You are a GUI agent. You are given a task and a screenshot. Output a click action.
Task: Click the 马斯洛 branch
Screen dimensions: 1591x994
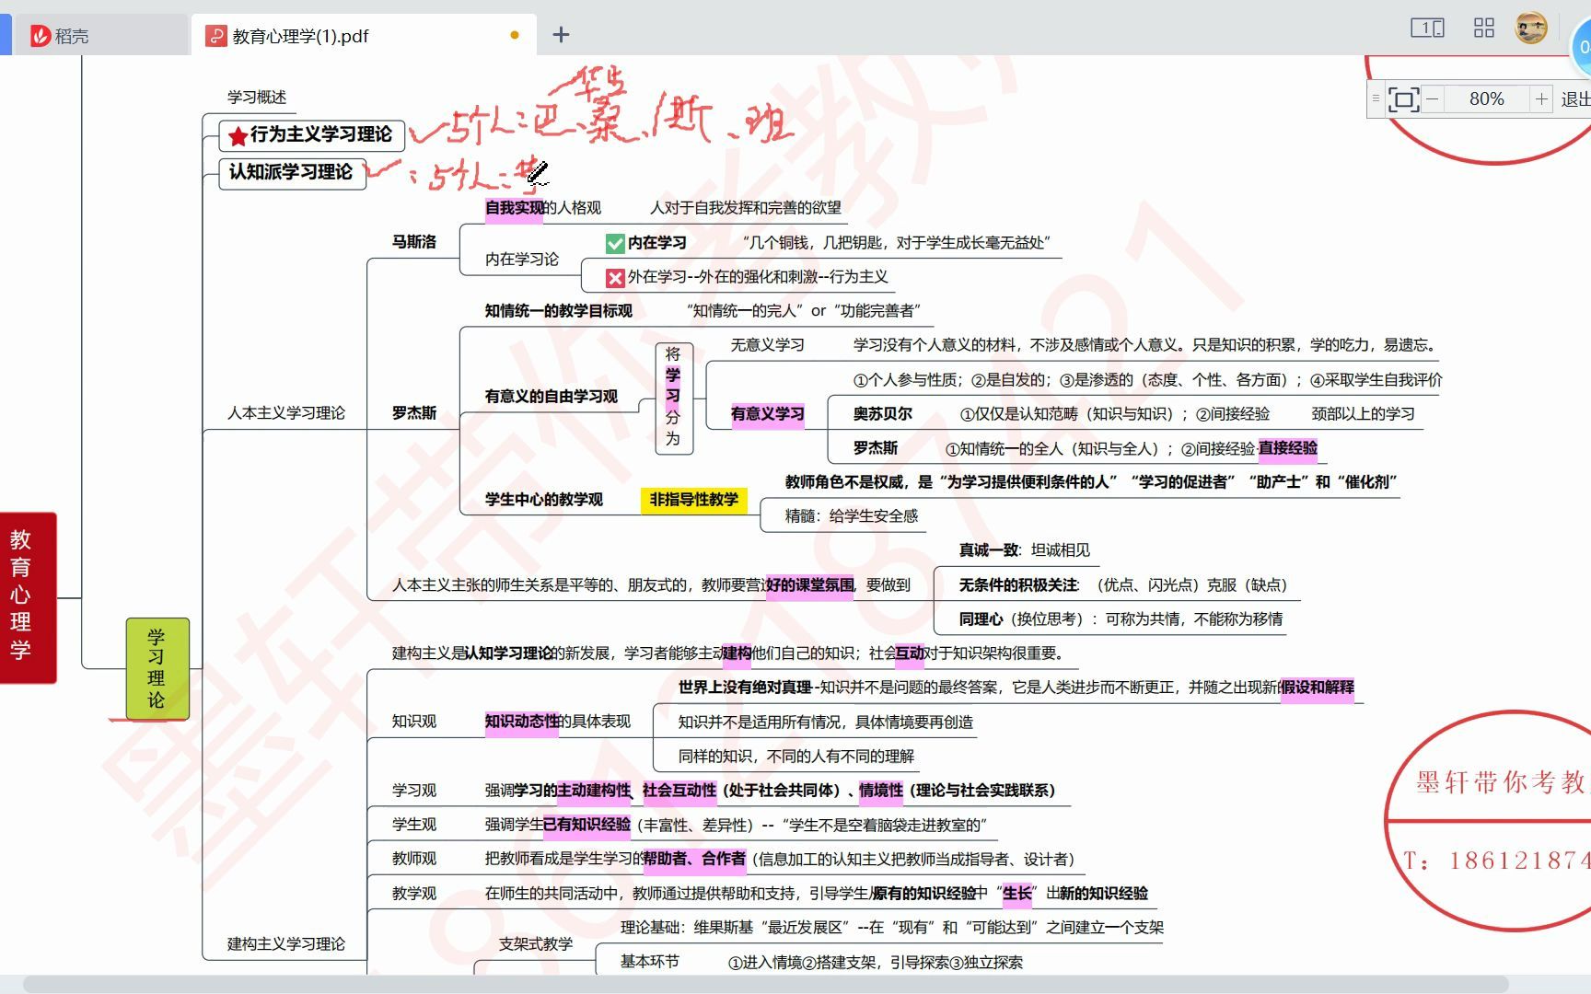pyautogui.click(x=414, y=241)
